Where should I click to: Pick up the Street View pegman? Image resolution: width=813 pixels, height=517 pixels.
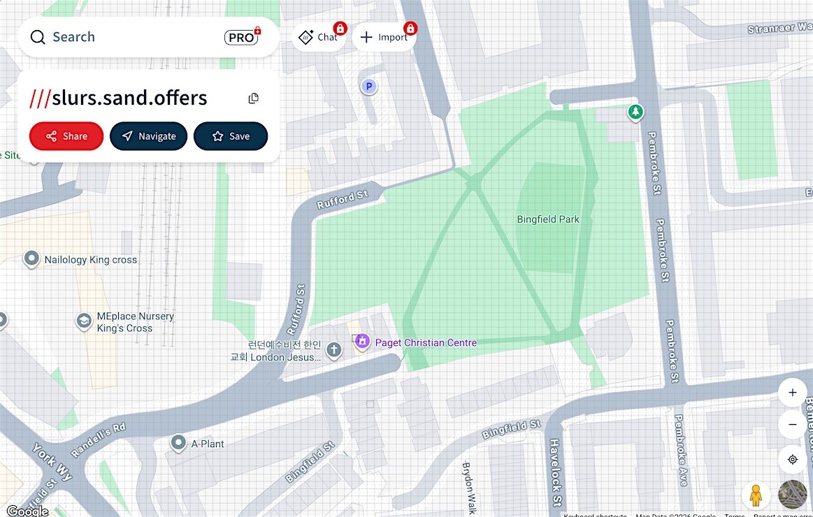tap(755, 495)
